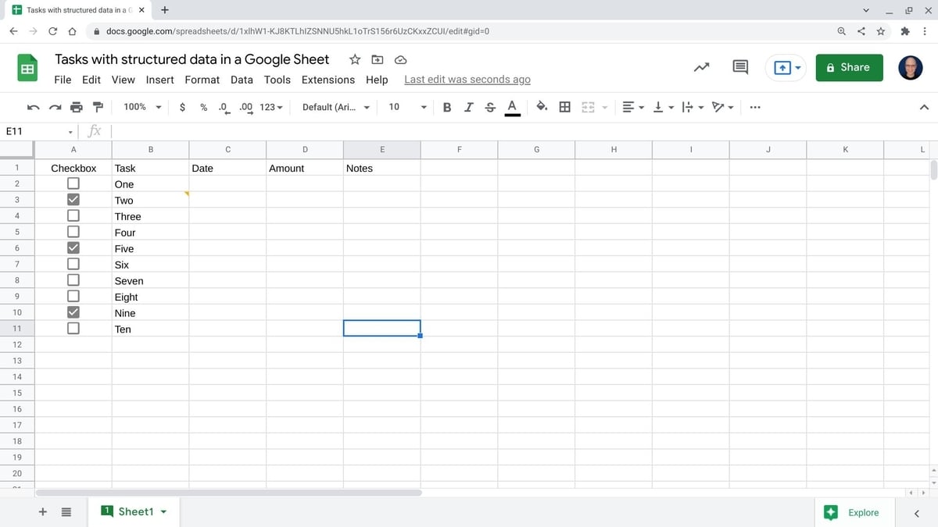
Task: Check the checkbox next to Three
Action: click(x=73, y=215)
